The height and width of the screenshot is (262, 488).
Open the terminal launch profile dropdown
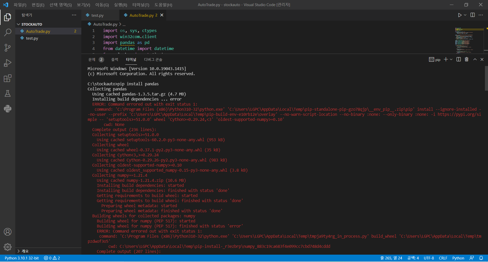451,59
